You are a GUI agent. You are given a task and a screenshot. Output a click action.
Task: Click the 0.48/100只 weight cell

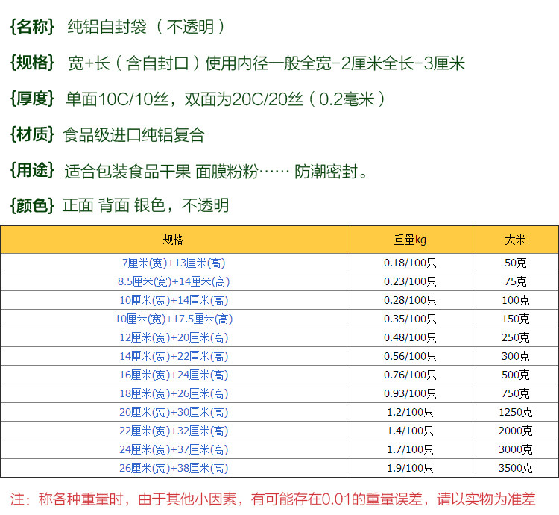click(410, 337)
